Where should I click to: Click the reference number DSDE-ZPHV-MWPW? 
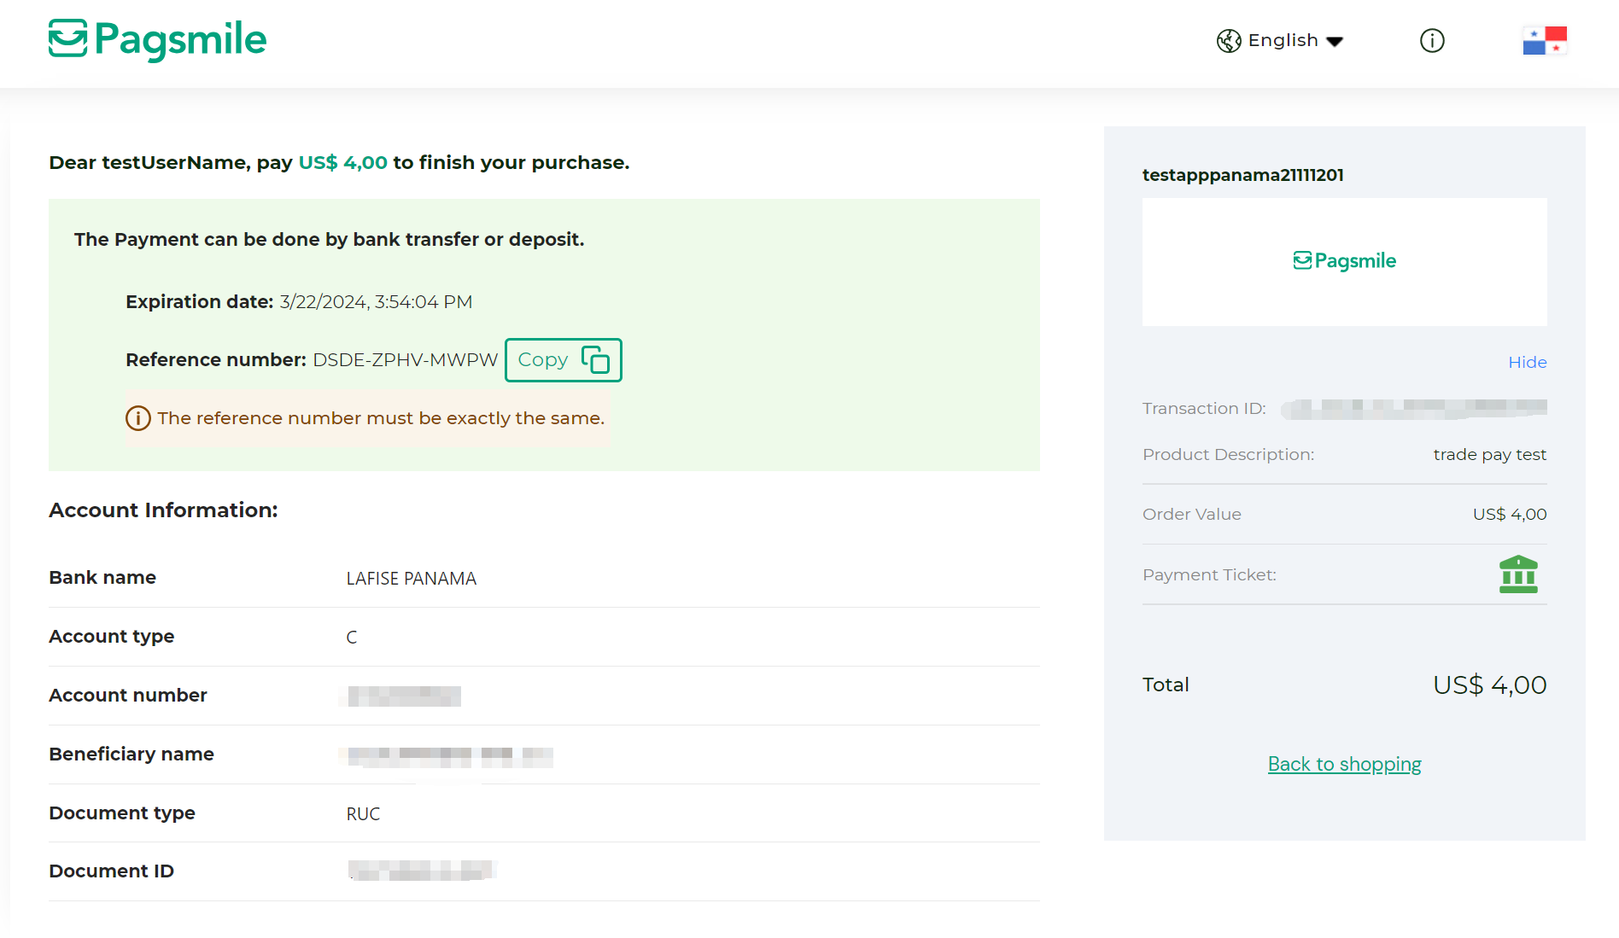[405, 360]
